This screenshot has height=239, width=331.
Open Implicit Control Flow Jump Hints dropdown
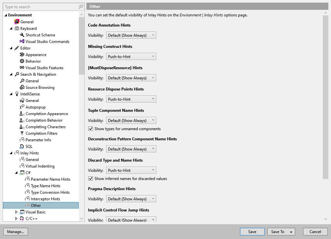(x=131, y=219)
